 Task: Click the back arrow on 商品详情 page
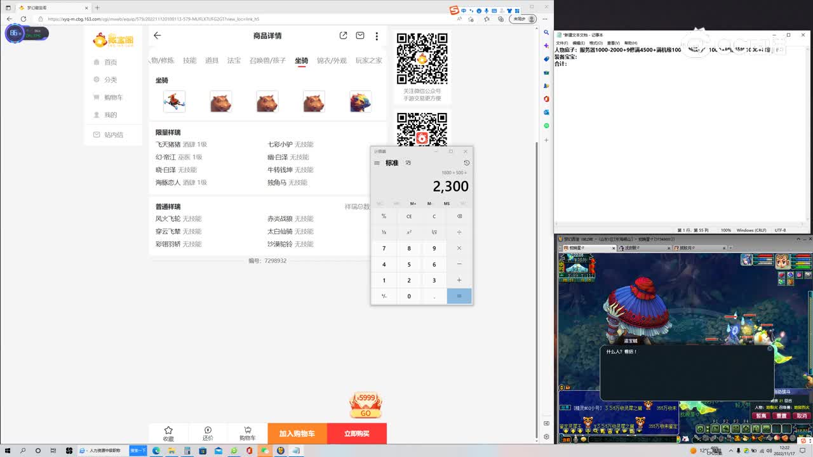tap(157, 36)
